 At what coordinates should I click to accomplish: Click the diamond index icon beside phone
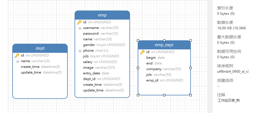[x=80, y=51]
